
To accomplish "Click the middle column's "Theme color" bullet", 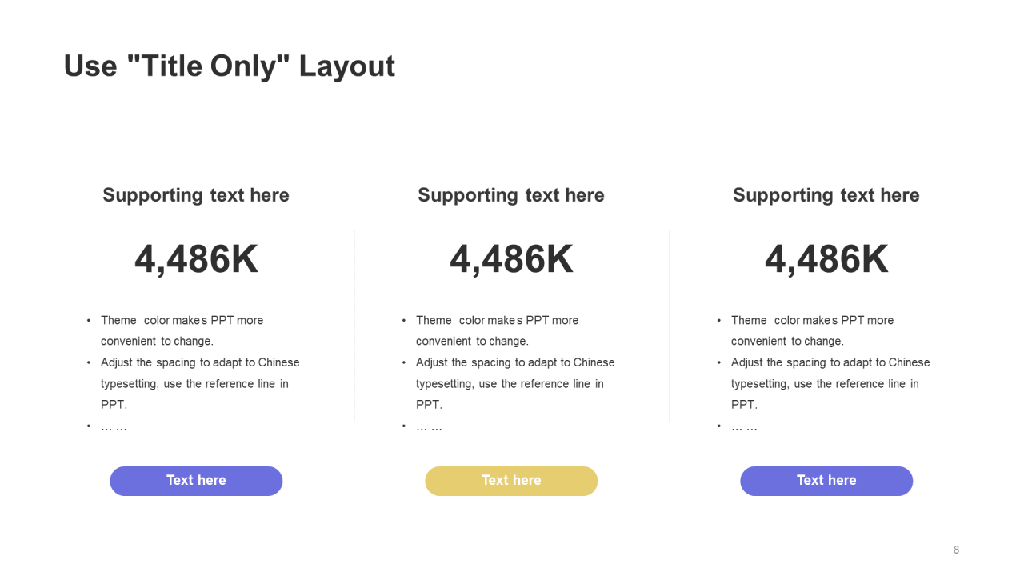I will (498, 330).
